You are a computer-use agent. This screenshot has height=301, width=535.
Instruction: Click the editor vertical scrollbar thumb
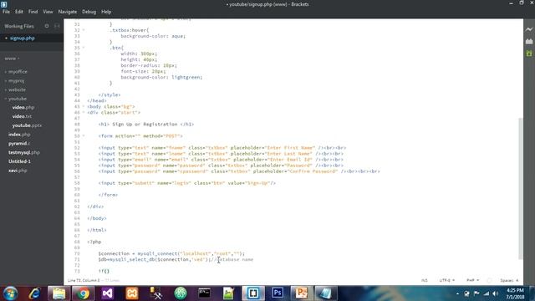(520, 188)
